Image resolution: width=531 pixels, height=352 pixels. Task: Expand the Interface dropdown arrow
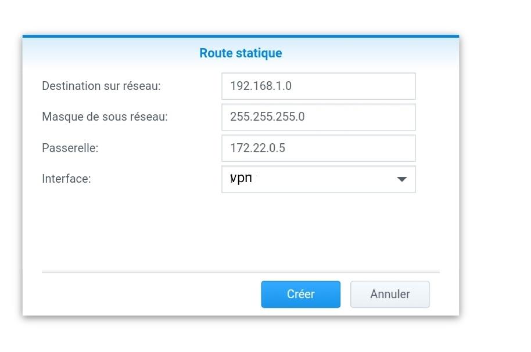[x=401, y=179]
